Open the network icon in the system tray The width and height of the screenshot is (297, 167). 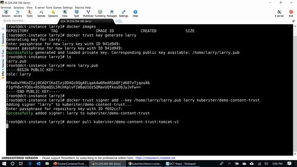259,164
